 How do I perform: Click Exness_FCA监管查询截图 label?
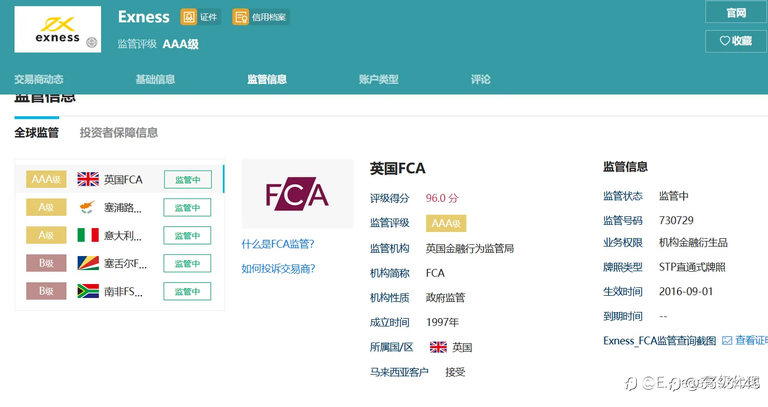click(660, 340)
